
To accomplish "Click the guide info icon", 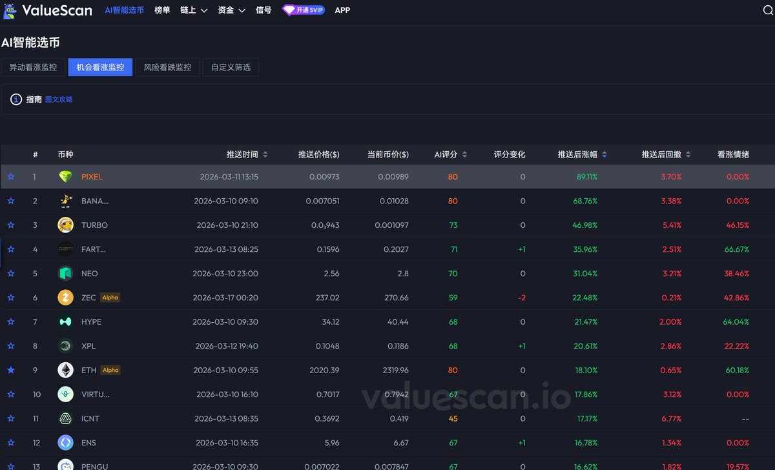I will (16, 99).
